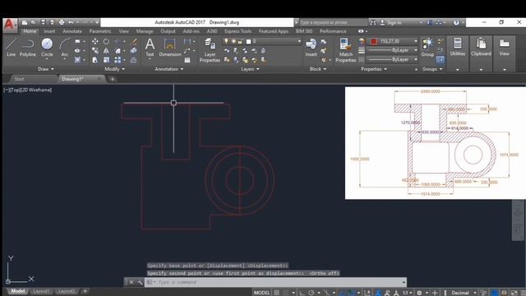Expand the Layers panel
Screen dimensions: 526x296
coord(250,69)
